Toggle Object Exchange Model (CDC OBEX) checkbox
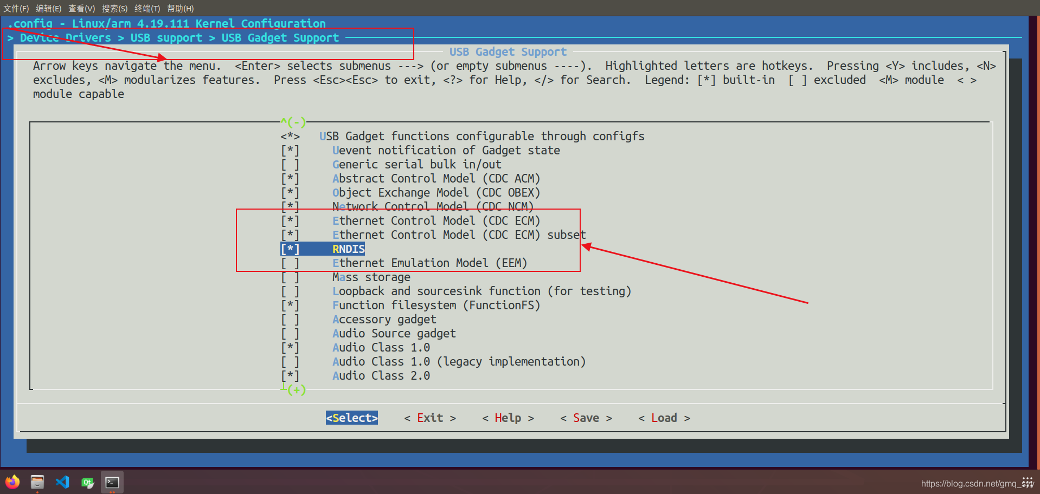 click(290, 192)
